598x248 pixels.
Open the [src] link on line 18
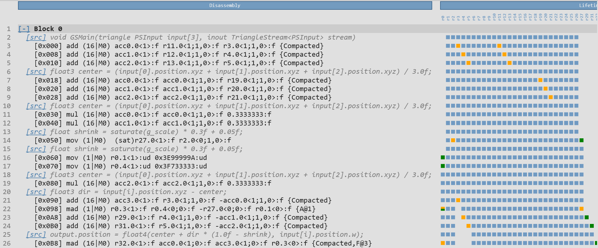tap(36, 175)
